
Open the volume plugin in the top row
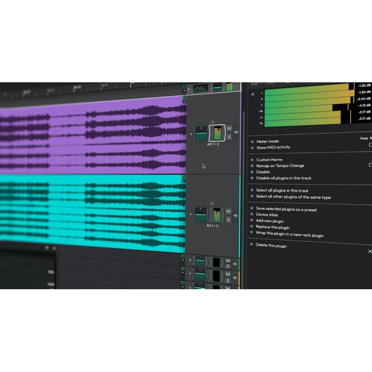pos(218,87)
